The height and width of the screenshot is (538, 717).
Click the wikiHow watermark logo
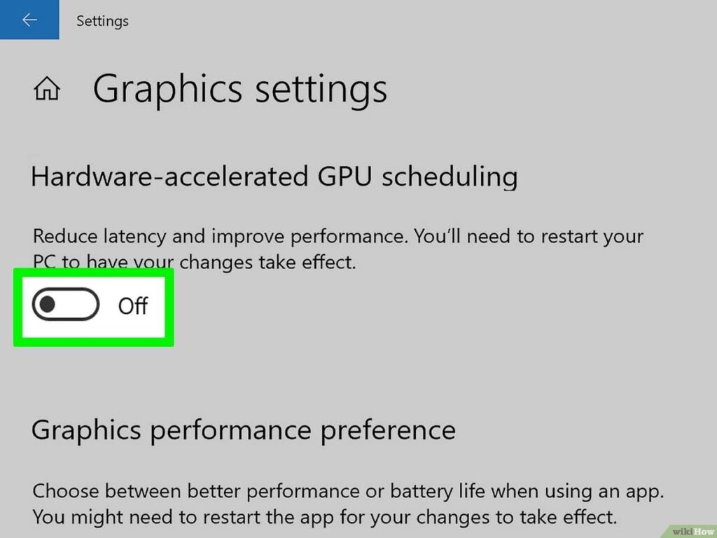pos(692,530)
